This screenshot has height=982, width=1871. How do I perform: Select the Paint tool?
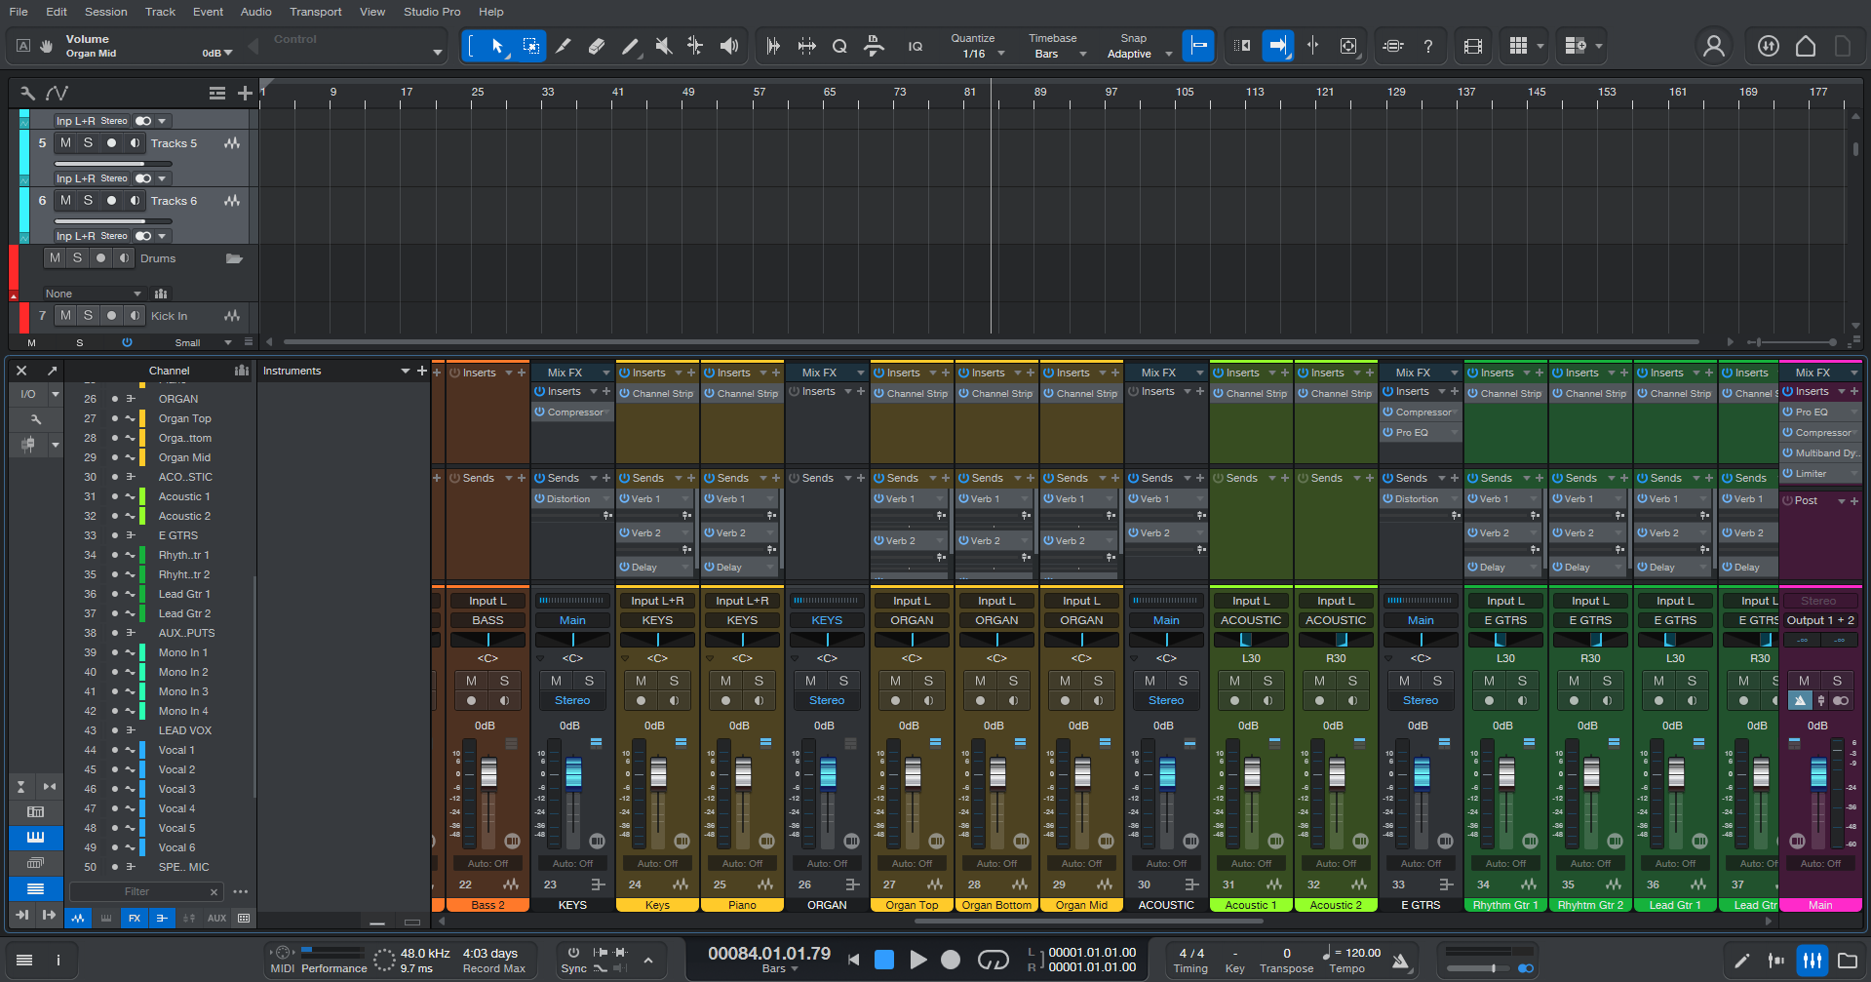[x=630, y=45]
